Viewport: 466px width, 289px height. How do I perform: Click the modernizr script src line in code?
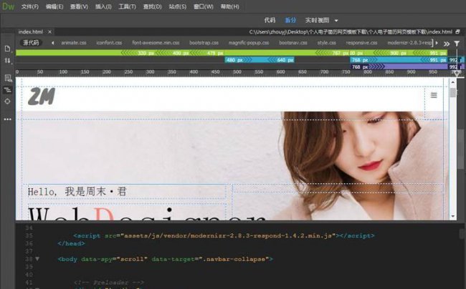pos(224,236)
